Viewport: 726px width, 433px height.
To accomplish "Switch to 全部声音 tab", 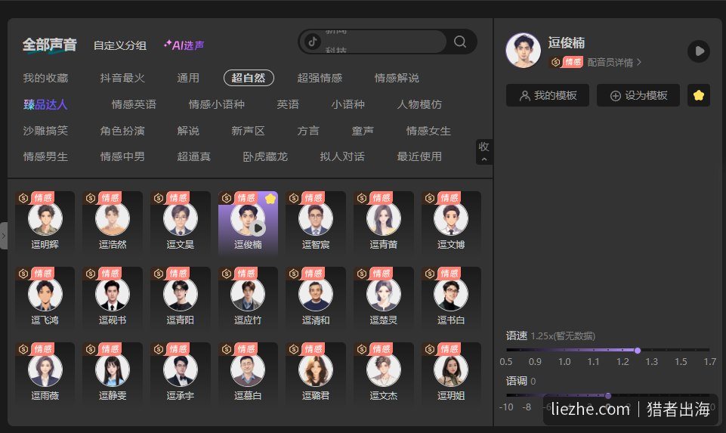I will coord(50,45).
